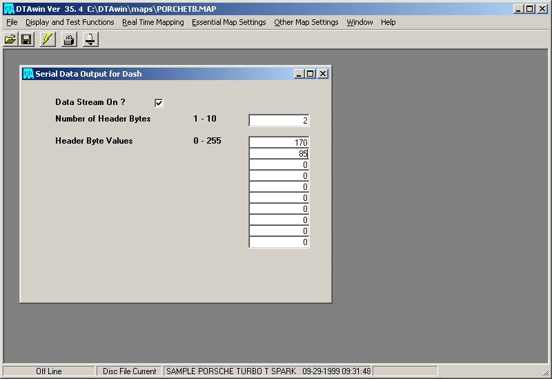
Task: Open the Window menu
Action: (x=359, y=22)
